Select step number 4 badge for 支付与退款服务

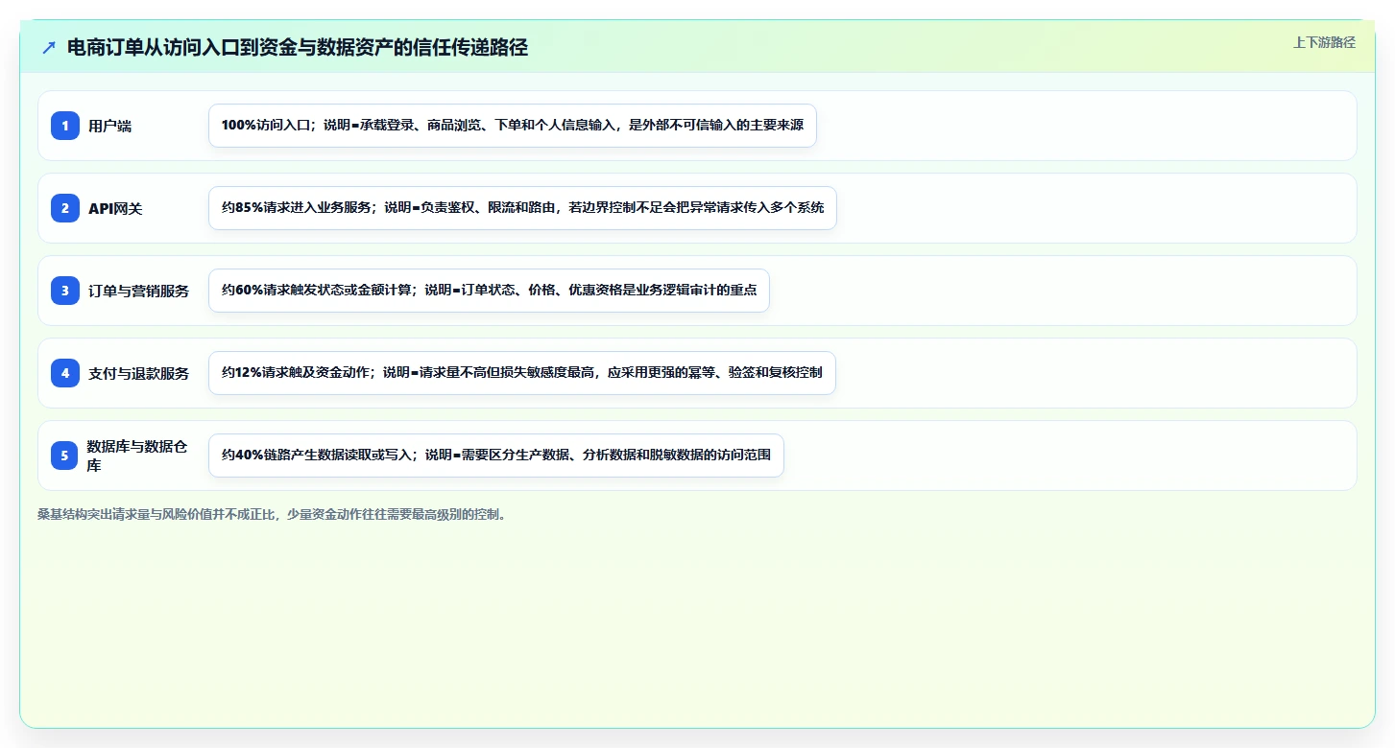(65, 373)
